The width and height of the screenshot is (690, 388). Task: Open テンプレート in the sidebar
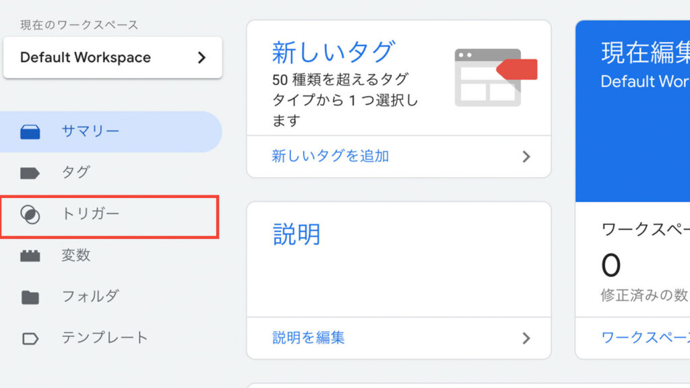(x=104, y=337)
